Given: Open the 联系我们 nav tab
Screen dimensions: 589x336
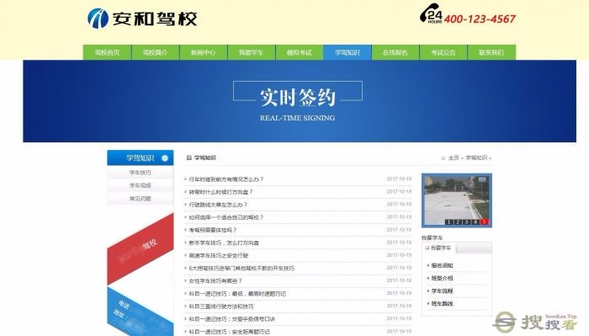Looking at the screenshot, I should coord(491,52).
